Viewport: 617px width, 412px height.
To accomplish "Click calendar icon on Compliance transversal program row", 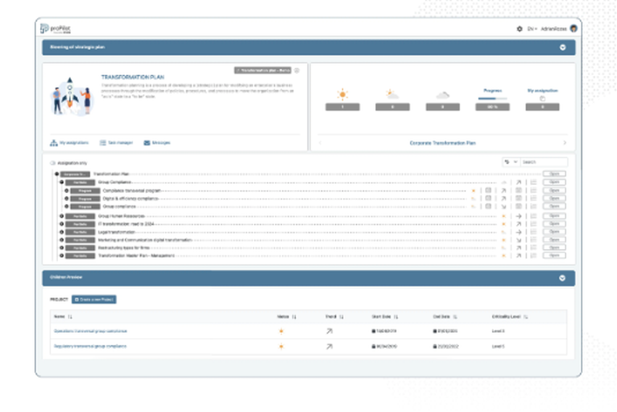I will 488,191.
